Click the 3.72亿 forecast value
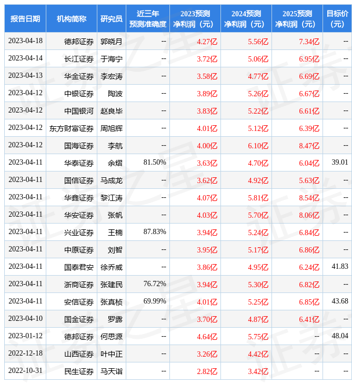The width and height of the screenshot is (352, 384). coord(207,59)
